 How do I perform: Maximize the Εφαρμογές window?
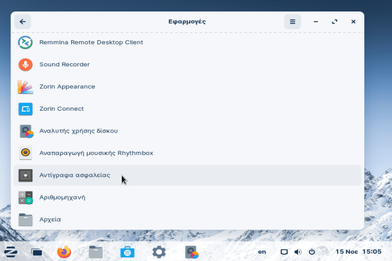coord(335,22)
